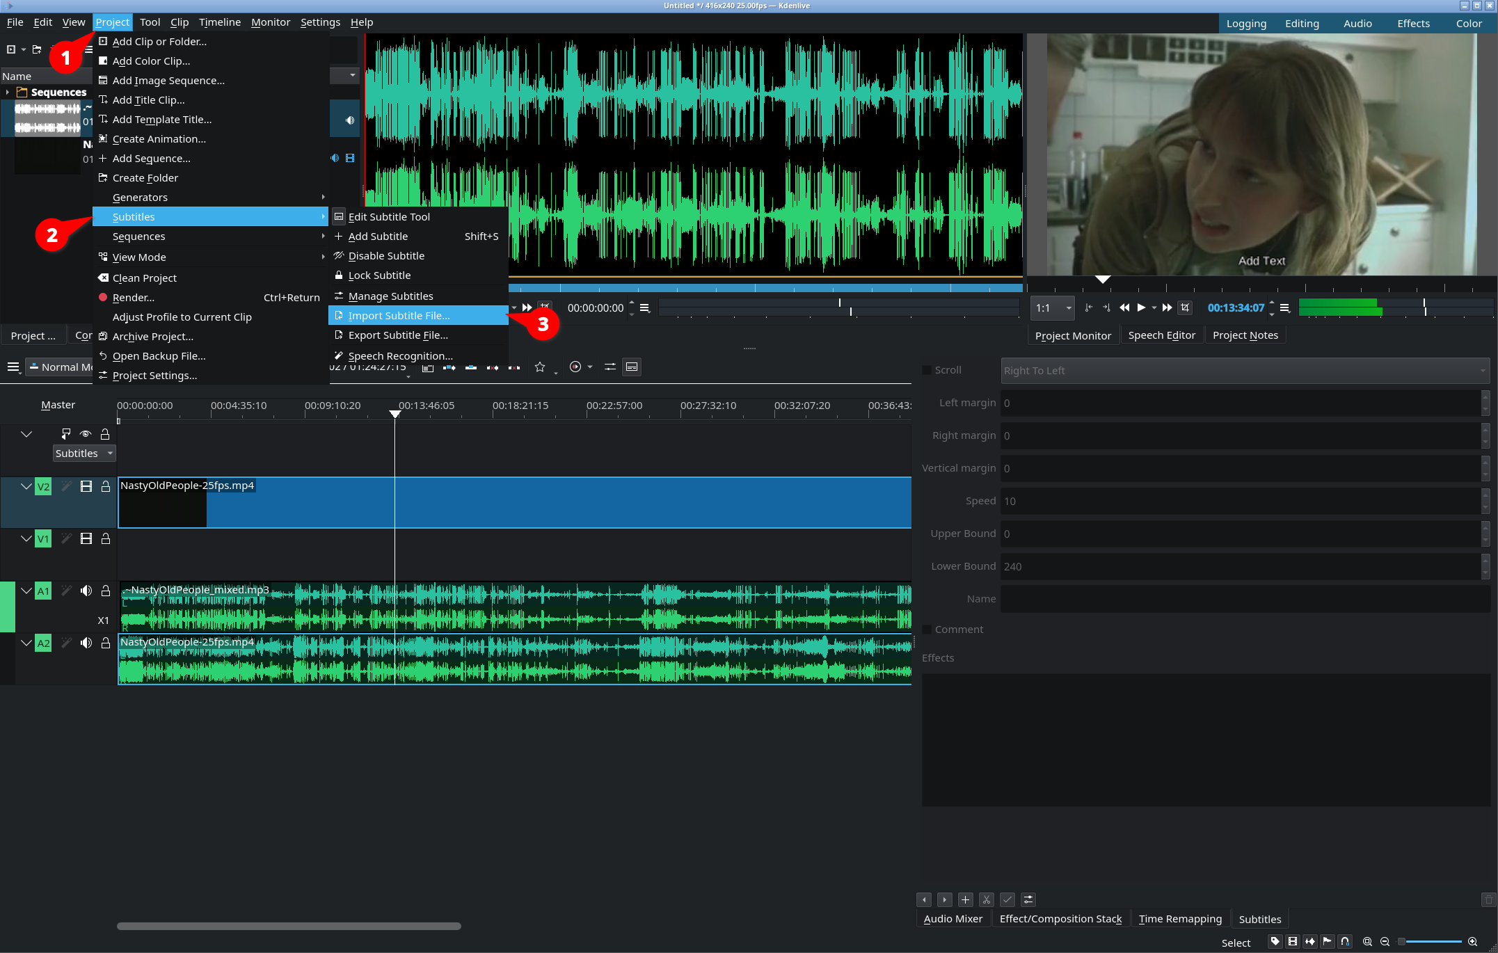Open the Speech Editor tab
The height and width of the screenshot is (953, 1498).
[x=1161, y=335]
